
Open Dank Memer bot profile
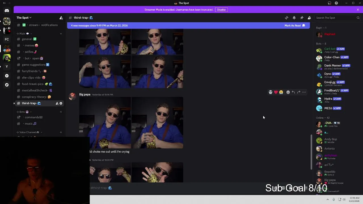coord(337,67)
